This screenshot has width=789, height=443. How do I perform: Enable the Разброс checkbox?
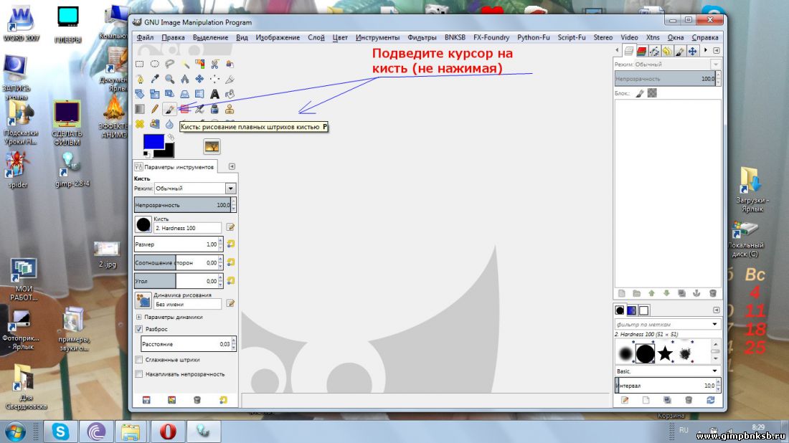[139, 329]
